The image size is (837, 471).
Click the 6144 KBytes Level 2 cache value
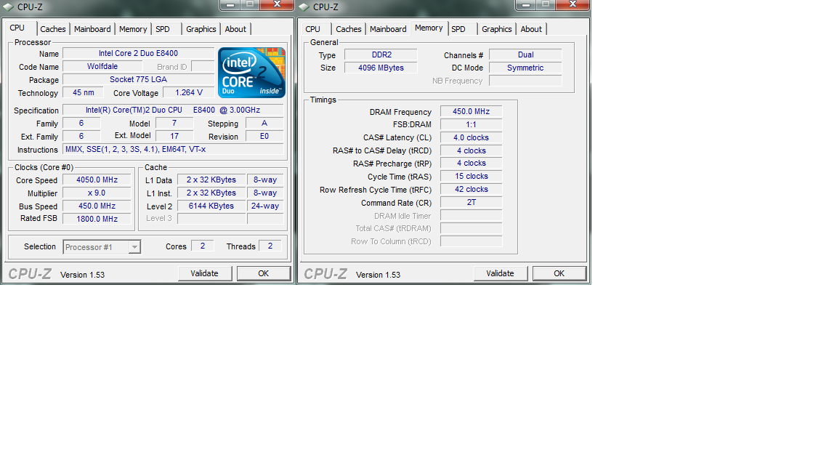211,206
